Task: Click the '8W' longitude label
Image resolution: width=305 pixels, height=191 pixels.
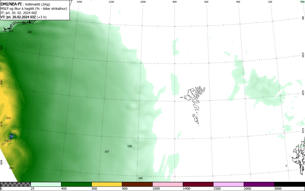Action: click(x=175, y=2)
